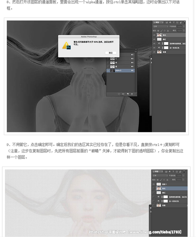Click lock position icon in step 9 screenshot
Image resolution: width=196 pixels, height=237 pixels.
pyautogui.click(x=164, y=180)
